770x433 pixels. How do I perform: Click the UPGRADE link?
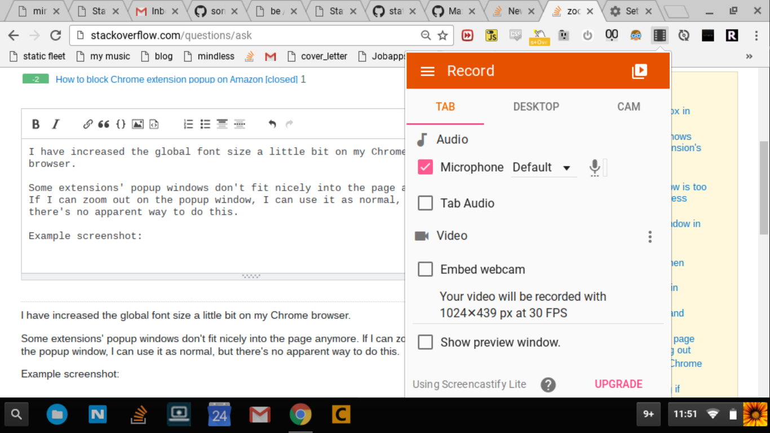(x=618, y=384)
